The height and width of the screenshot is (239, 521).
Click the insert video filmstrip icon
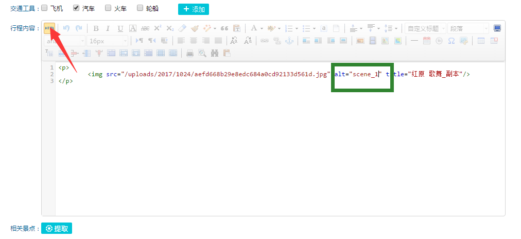click(x=373, y=41)
